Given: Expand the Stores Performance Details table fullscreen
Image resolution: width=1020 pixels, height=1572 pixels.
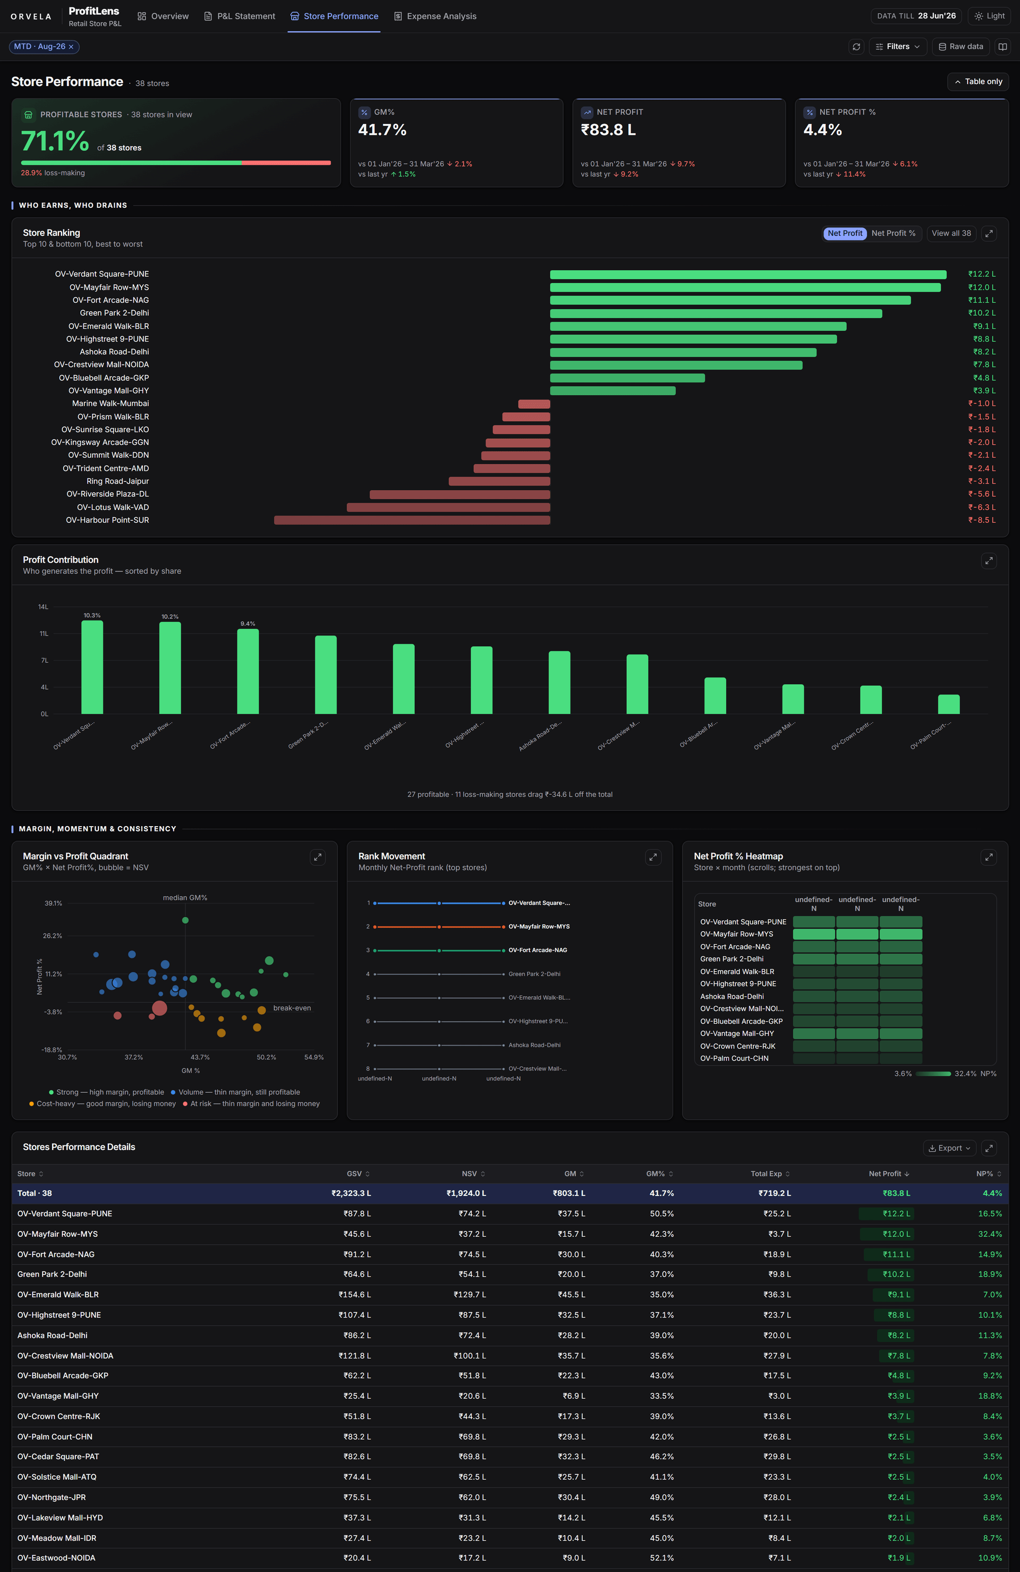Looking at the screenshot, I should point(988,1148).
